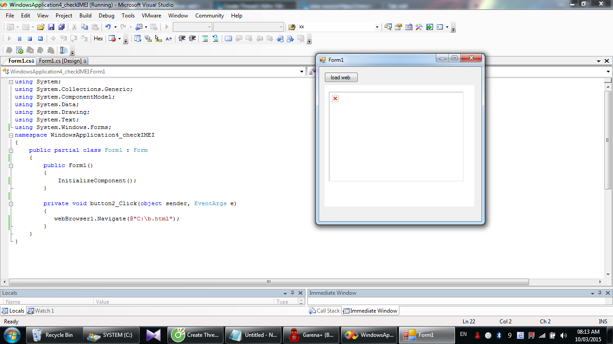Open the WindowsApplication4_checkIMEI.Form1 class dropdown
This screenshot has width=613, height=344.
pos(302,72)
